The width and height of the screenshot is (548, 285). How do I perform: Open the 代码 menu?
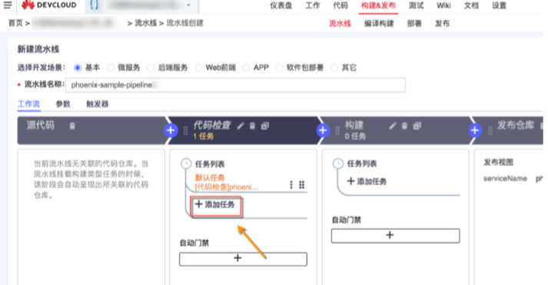click(340, 5)
